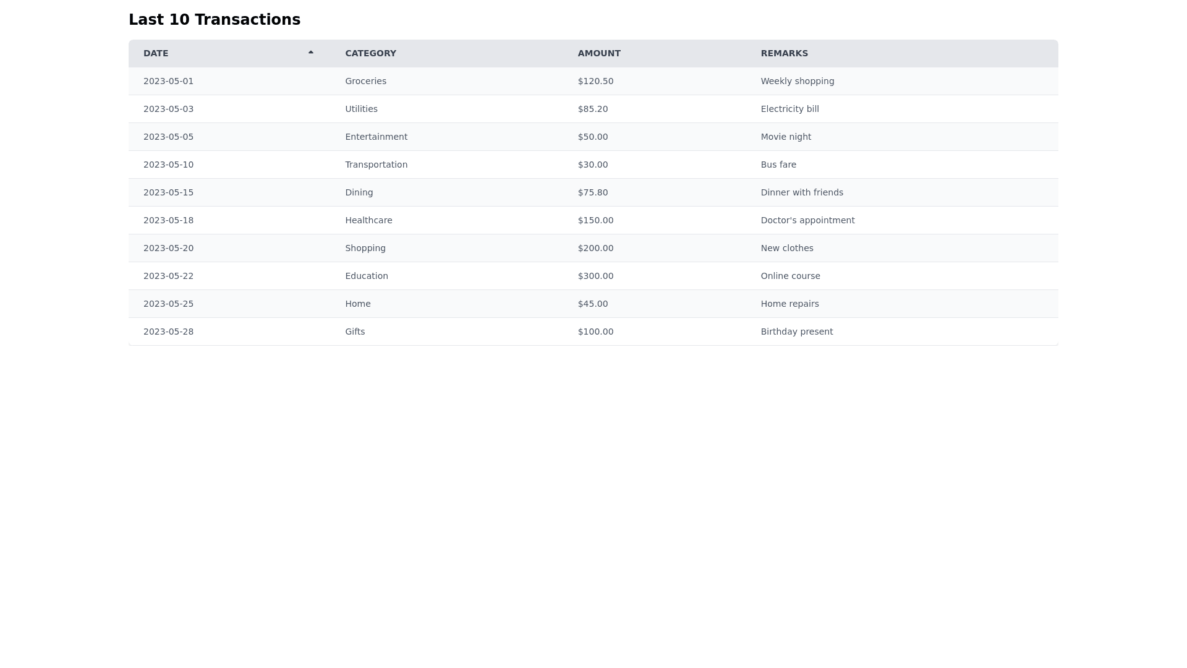Sort by the Date column header
The width and height of the screenshot is (1187, 668).
pyautogui.click(x=156, y=53)
